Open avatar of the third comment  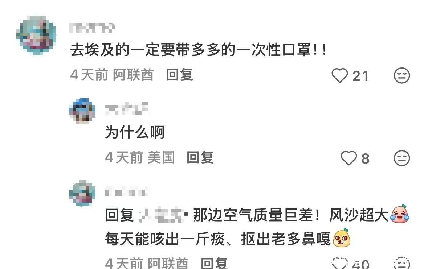pyautogui.click(x=82, y=193)
